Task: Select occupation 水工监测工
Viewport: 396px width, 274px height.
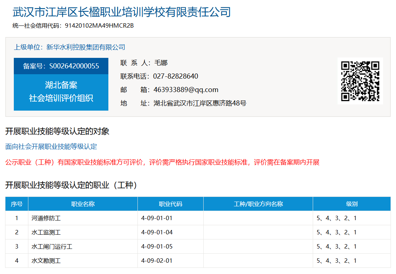Action: (46, 232)
